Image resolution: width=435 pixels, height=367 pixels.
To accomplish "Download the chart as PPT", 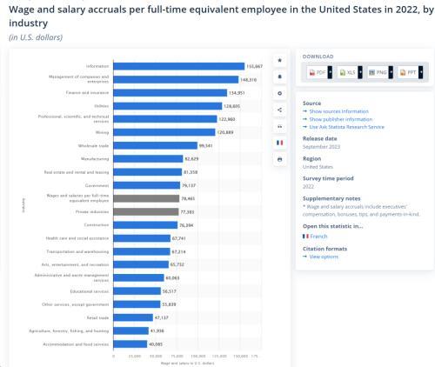I will point(408,72).
